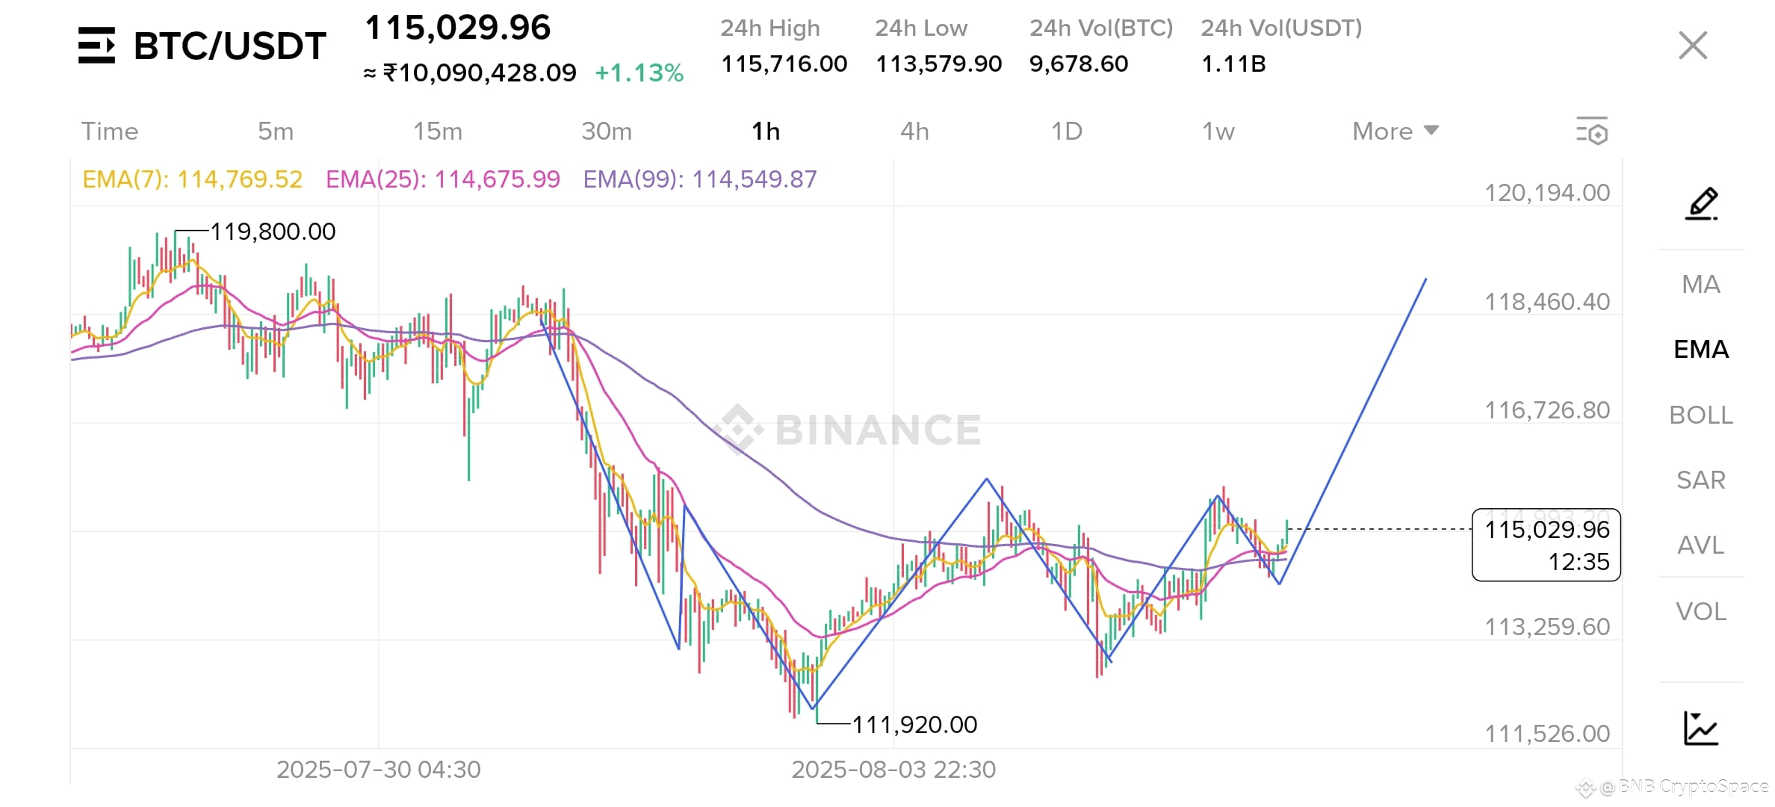1775x807 pixels.
Task: Toggle the MA indicator
Action: pyautogui.click(x=1701, y=284)
